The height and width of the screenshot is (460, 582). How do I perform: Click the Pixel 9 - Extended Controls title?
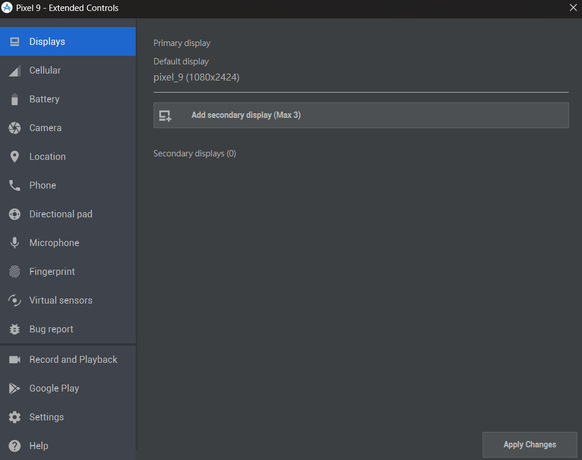(67, 8)
